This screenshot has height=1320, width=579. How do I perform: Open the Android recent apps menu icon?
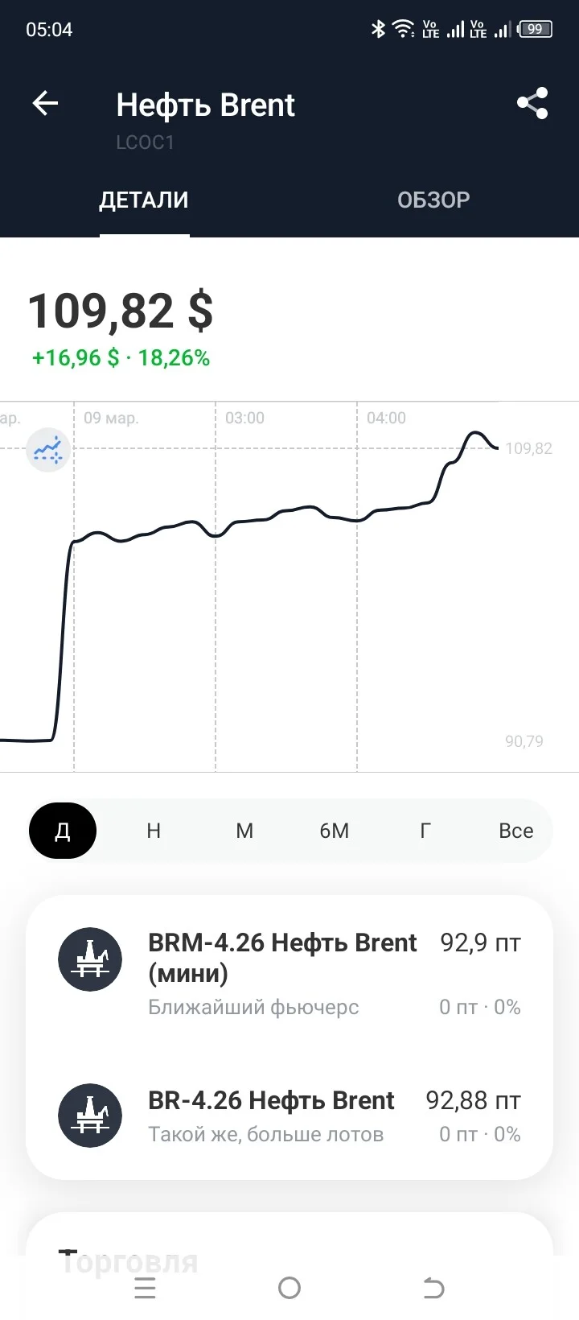click(145, 1289)
